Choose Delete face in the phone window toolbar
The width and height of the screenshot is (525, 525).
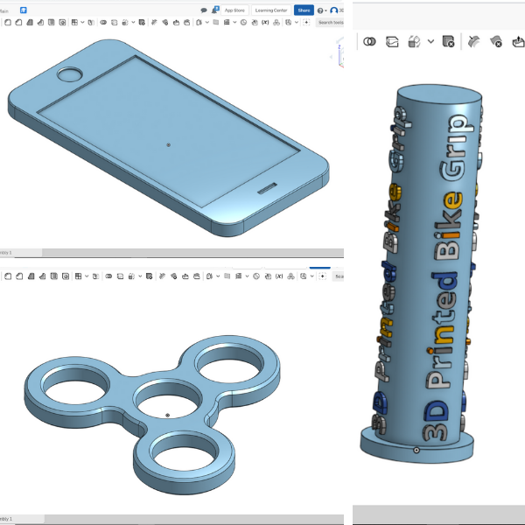click(x=165, y=23)
